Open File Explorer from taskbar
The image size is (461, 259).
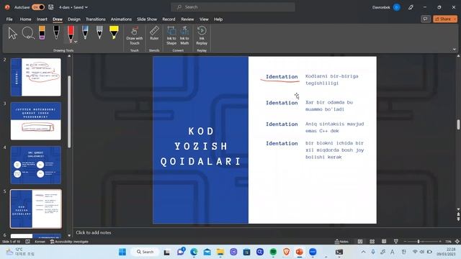pos(220,252)
